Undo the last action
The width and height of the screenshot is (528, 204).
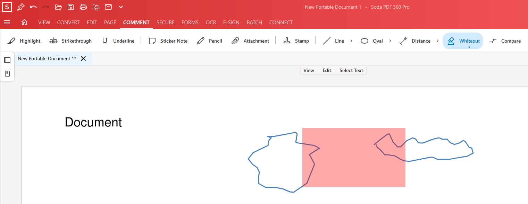pos(33,7)
